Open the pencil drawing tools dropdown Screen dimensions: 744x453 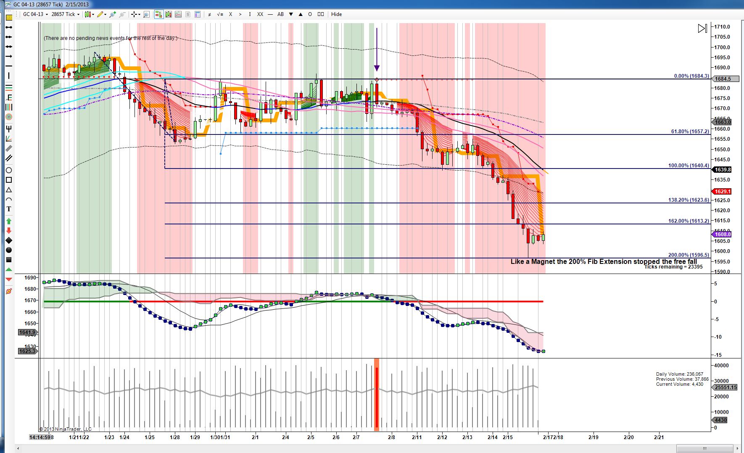tap(101, 14)
